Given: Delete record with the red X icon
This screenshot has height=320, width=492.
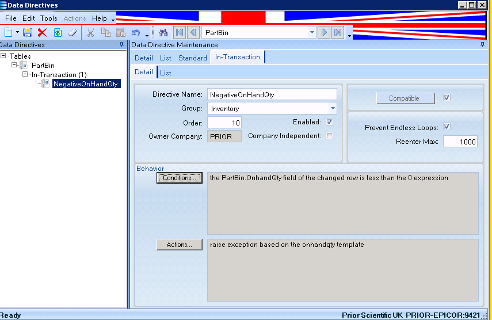Looking at the screenshot, I should pos(43,33).
